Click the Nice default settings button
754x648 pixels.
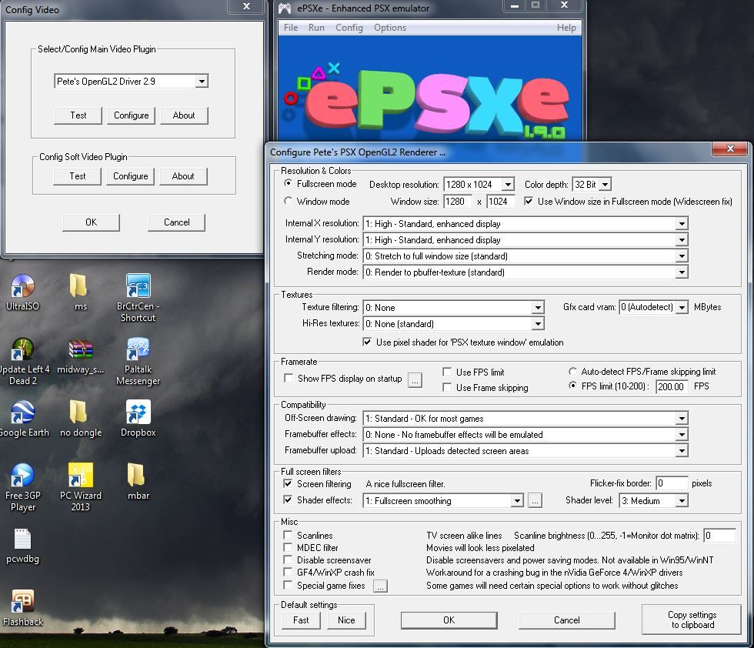point(345,620)
